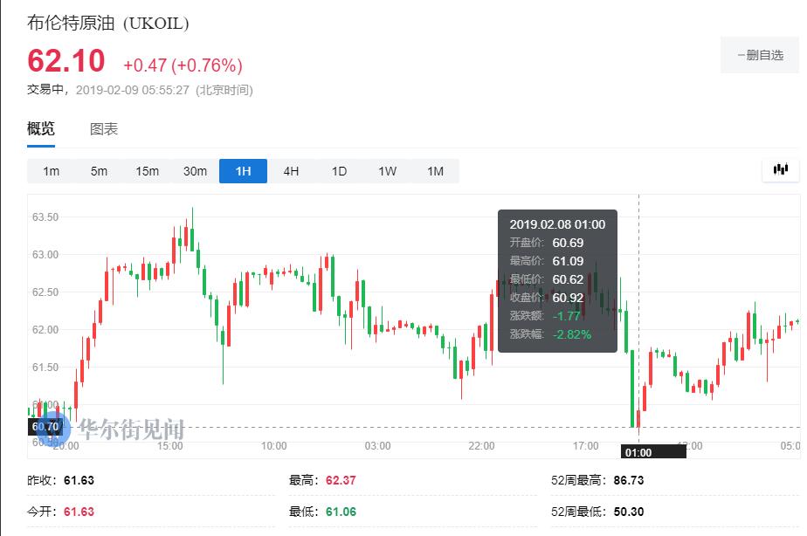Select the 1m timeframe

[x=52, y=171]
